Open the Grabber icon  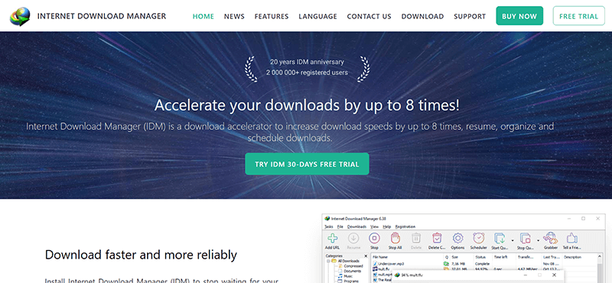click(551, 238)
